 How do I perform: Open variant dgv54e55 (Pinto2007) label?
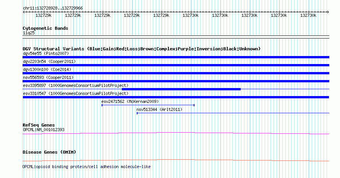coord(46,53)
